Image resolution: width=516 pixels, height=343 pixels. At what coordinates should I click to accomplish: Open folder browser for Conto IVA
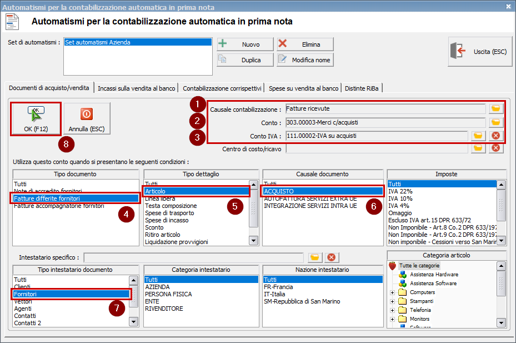(x=478, y=136)
